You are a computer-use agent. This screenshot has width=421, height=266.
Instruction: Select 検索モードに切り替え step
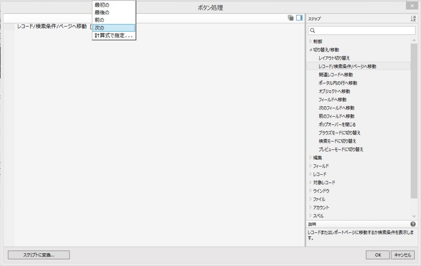337,141
